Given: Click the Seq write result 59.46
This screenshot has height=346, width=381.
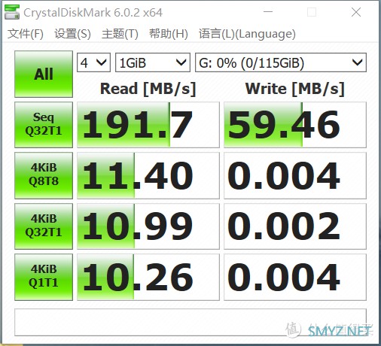Looking at the screenshot, I should [295, 125].
